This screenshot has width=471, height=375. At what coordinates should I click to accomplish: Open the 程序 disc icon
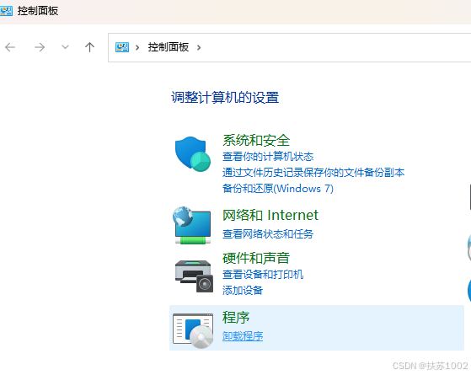tap(193, 330)
